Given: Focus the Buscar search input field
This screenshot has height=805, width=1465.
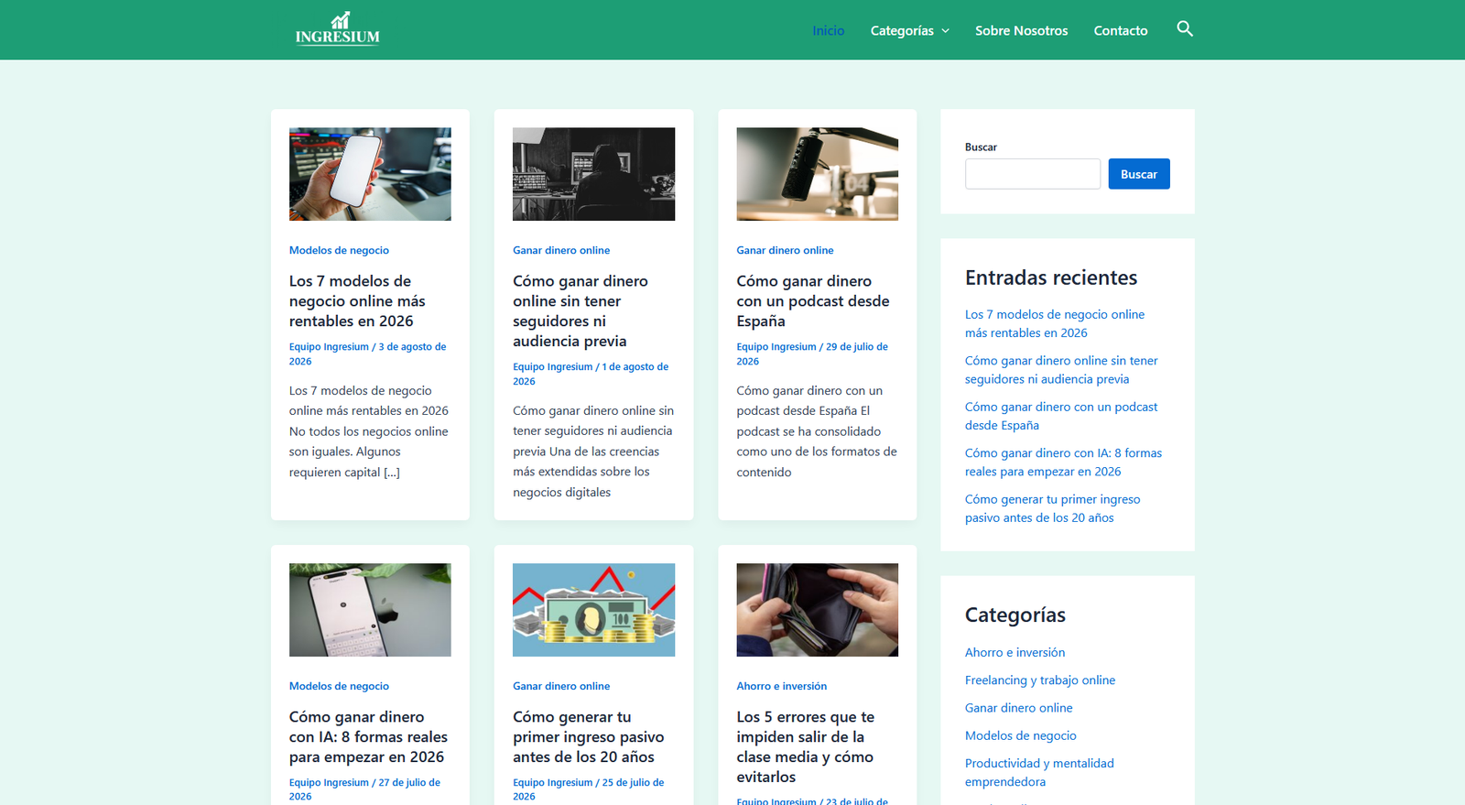Looking at the screenshot, I should tap(1032, 174).
